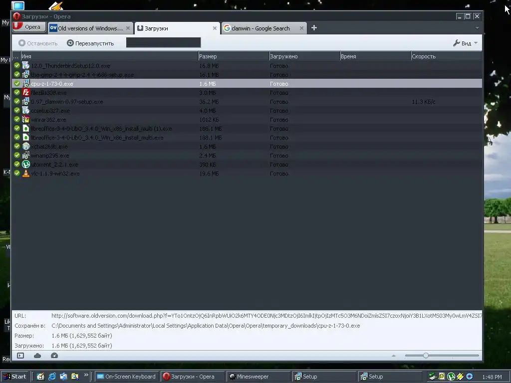This screenshot has height=383, width=511.
Task: Select cpu-z-1-73-0.exe download row
Action: [x=247, y=84]
